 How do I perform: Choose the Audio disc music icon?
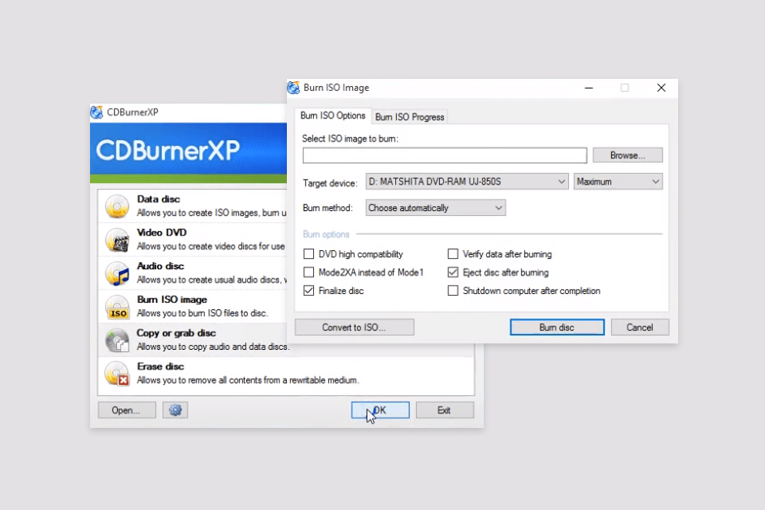coord(117,273)
